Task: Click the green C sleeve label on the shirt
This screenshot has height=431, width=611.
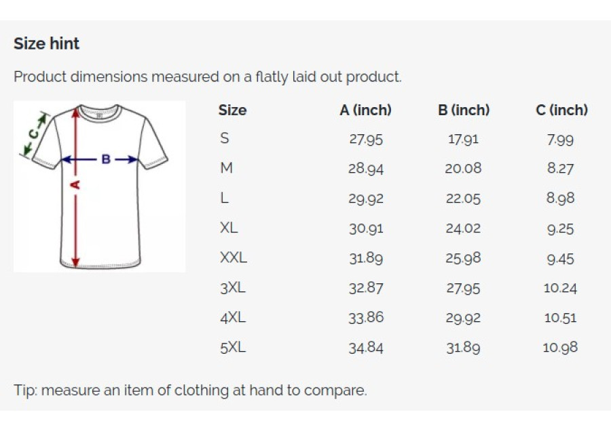Action: click(33, 134)
